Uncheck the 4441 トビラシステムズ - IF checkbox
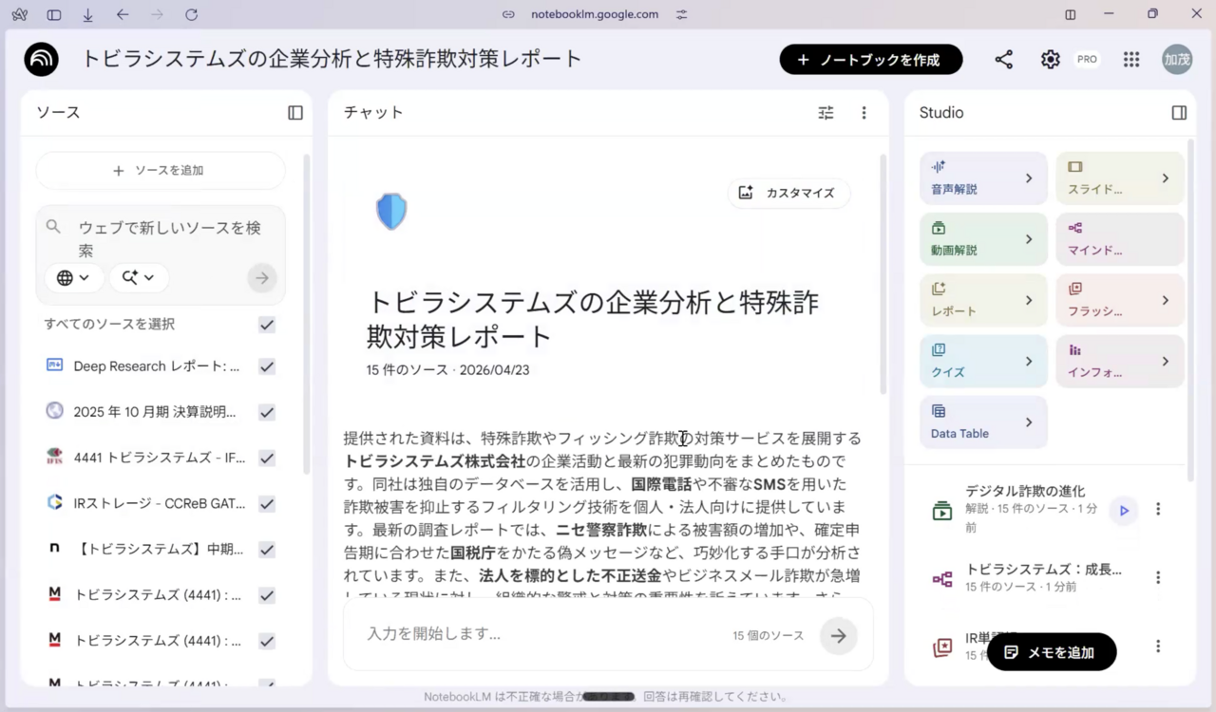The height and width of the screenshot is (712, 1216). point(267,458)
